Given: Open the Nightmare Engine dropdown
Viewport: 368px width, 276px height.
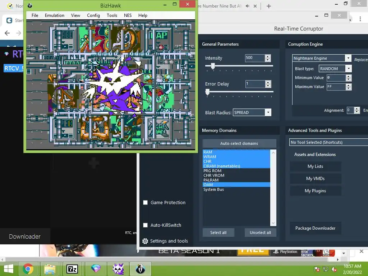Looking at the screenshot, I should 322,58.
